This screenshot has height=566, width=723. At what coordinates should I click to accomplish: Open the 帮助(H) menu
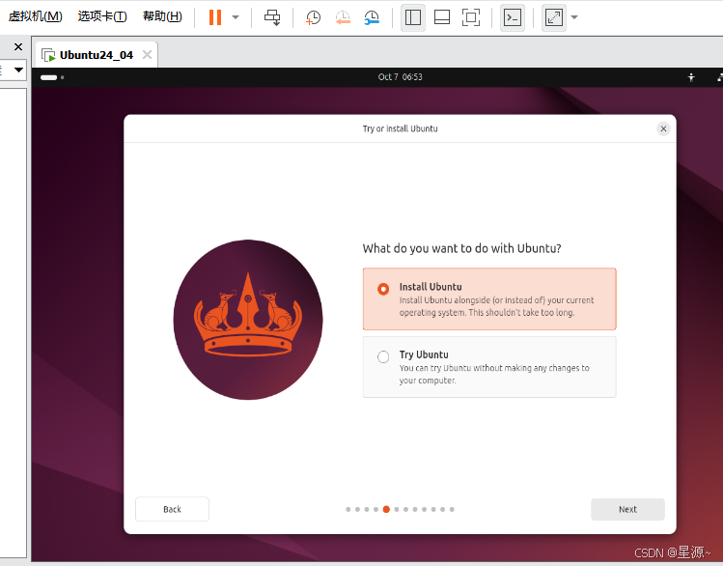[162, 16]
